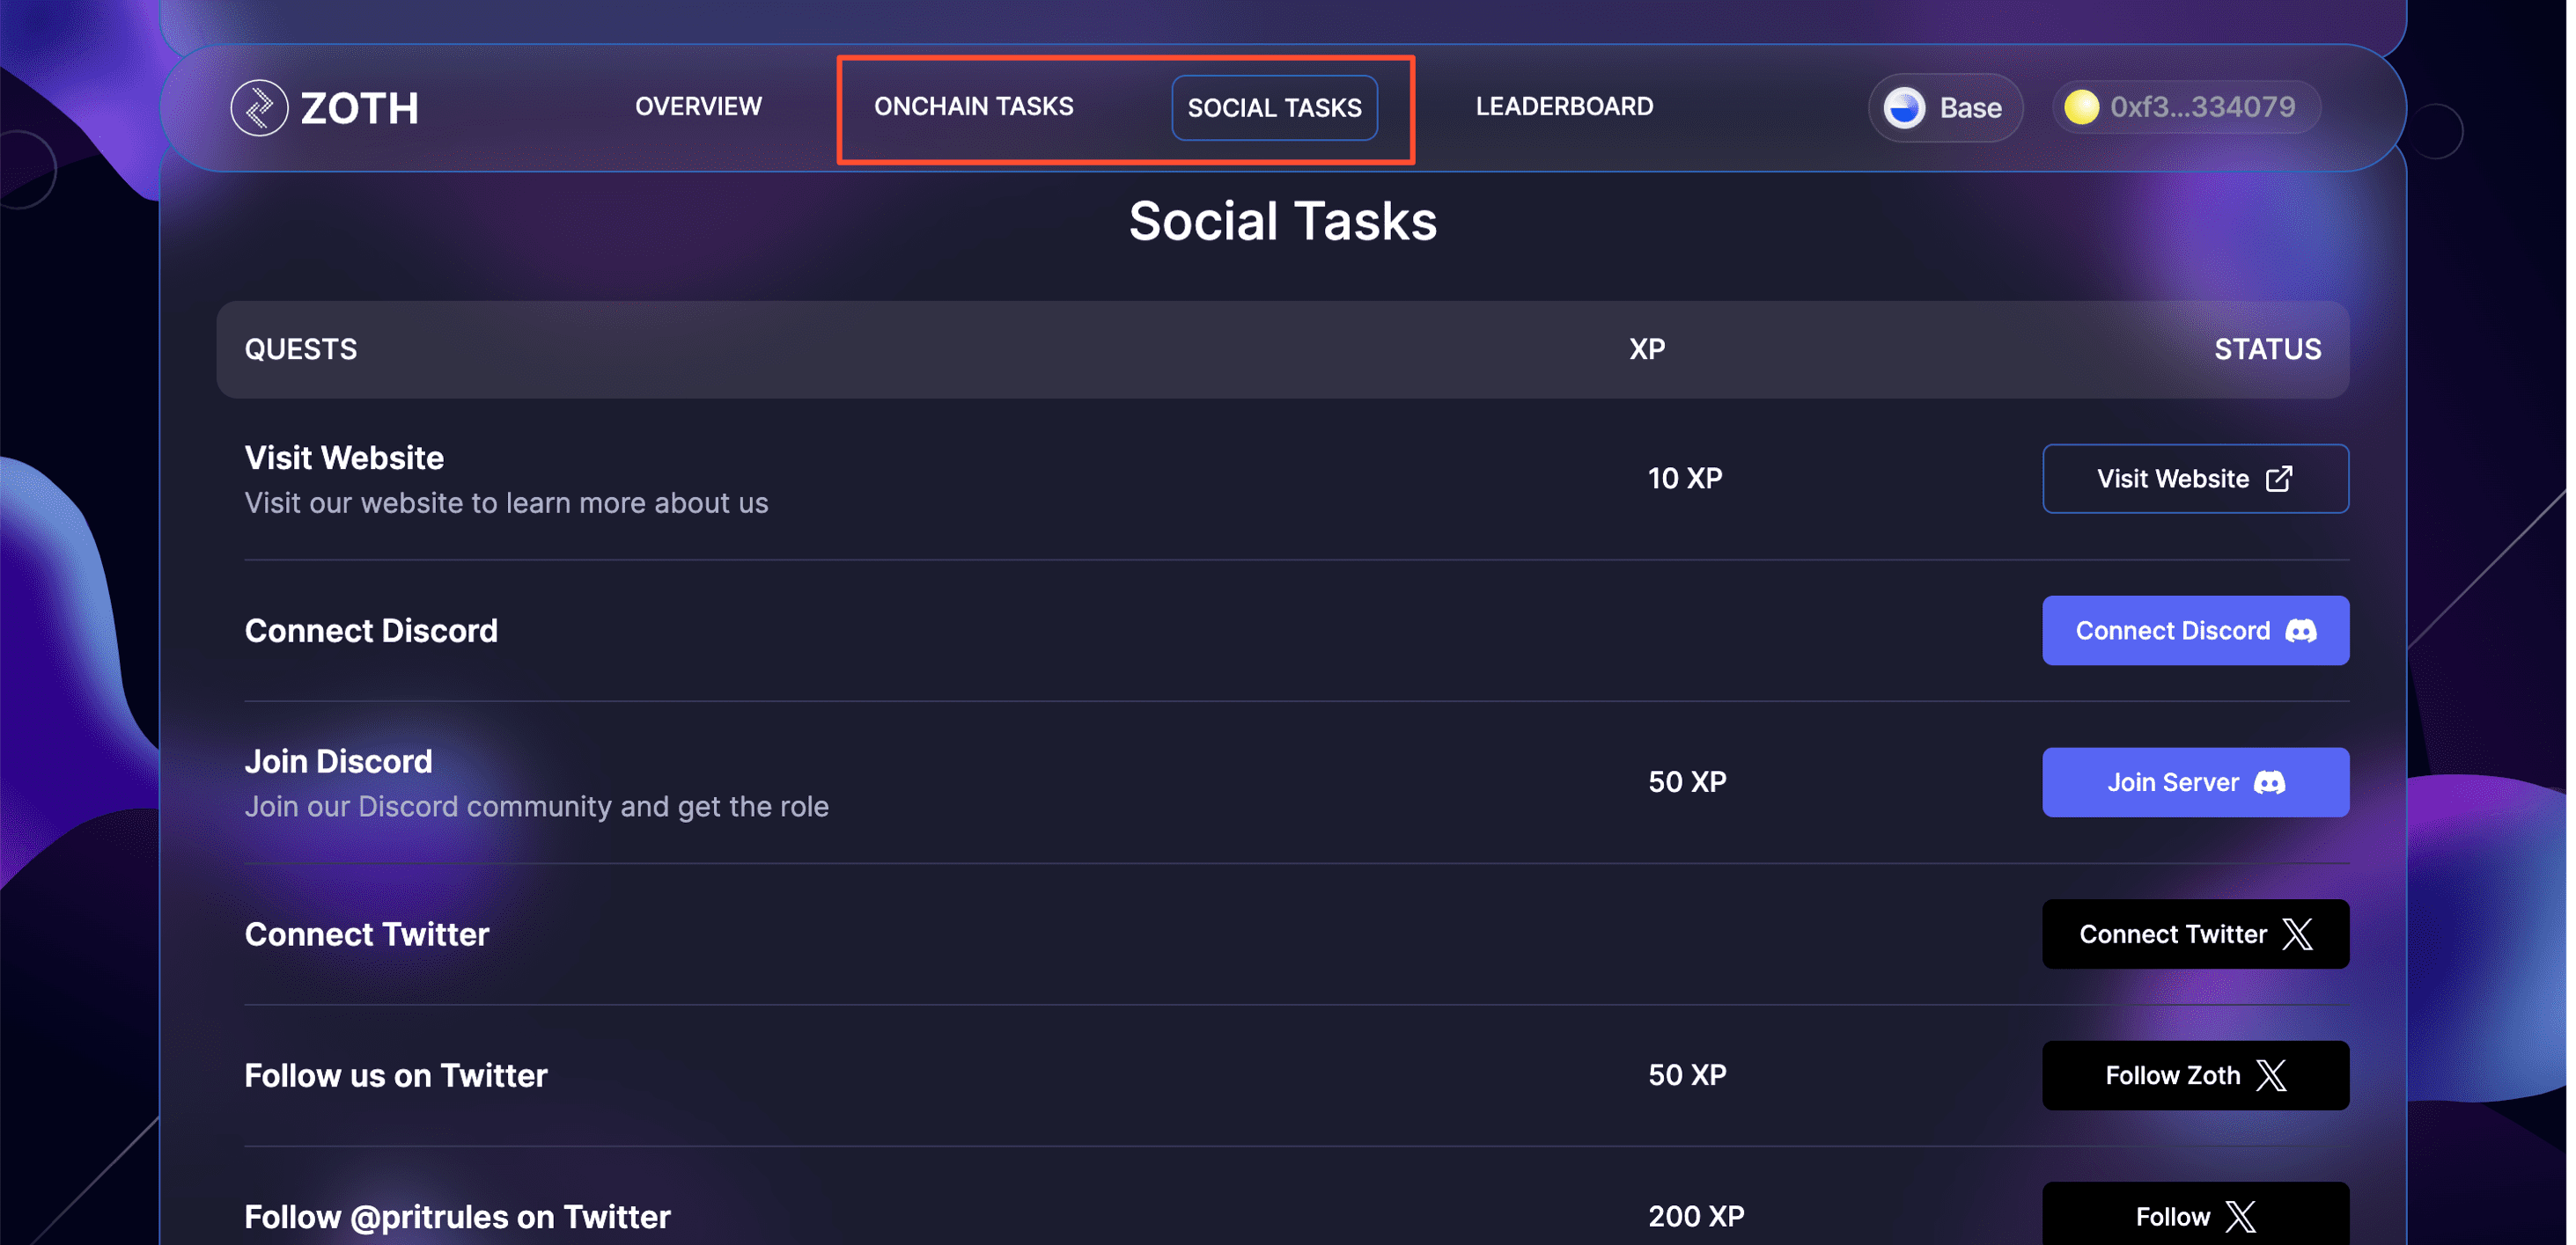Image resolution: width=2576 pixels, height=1245 pixels.
Task: Click X icon on Follow Zoth button
Action: (2271, 1075)
